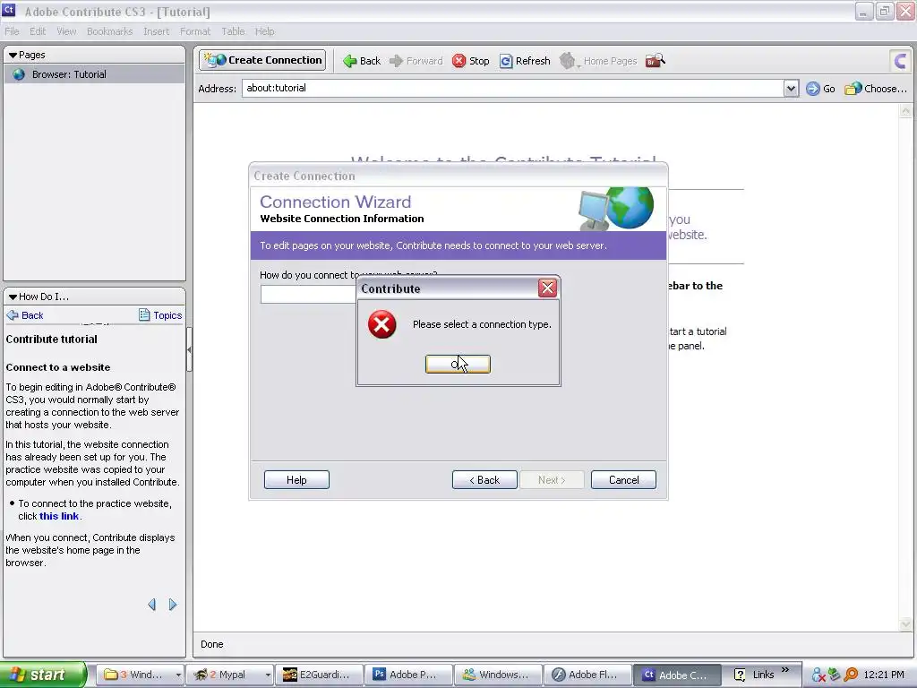Image resolution: width=917 pixels, height=688 pixels.
Task: Click the Help button in Connection Wizard
Action: coord(296,480)
